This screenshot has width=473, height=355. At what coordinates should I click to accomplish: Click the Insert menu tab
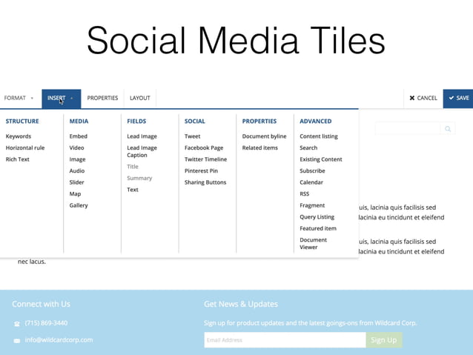point(62,99)
